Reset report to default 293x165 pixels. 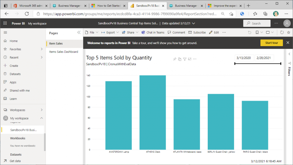(x=250, y=32)
